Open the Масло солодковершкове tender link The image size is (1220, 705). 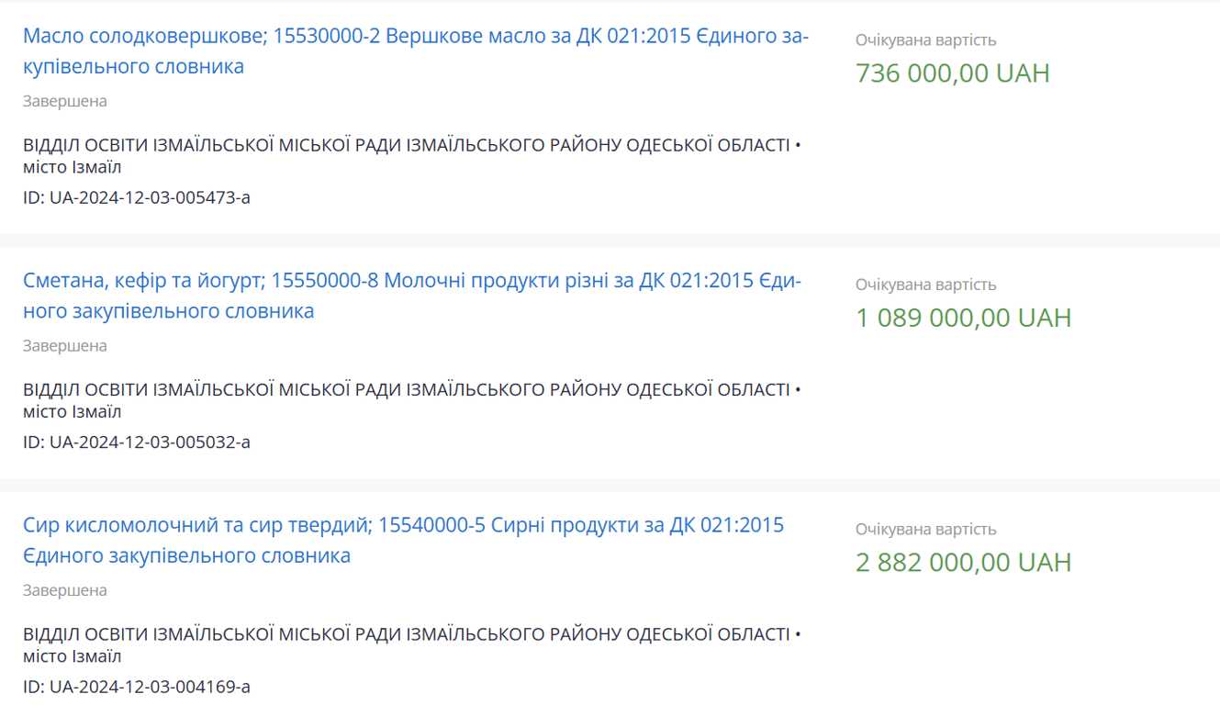coord(415,37)
